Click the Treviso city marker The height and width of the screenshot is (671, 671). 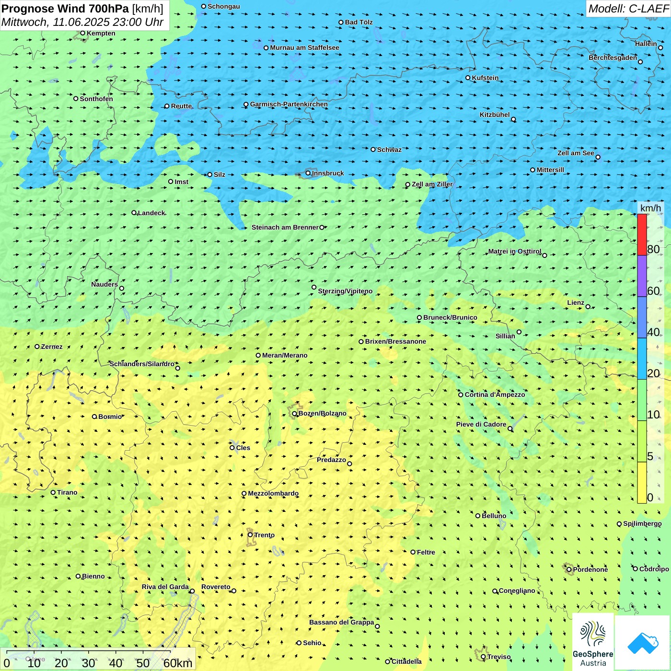pyautogui.click(x=483, y=657)
